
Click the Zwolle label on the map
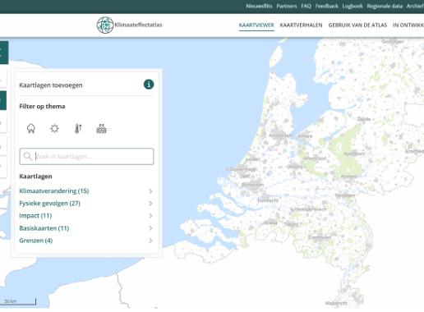(x=364, y=119)
